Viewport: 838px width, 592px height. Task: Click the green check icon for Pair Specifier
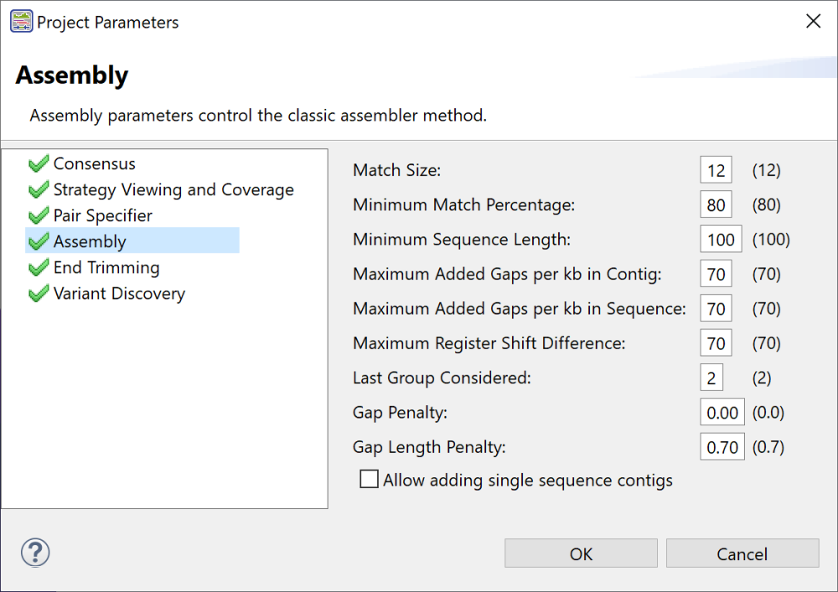(39, 215)
